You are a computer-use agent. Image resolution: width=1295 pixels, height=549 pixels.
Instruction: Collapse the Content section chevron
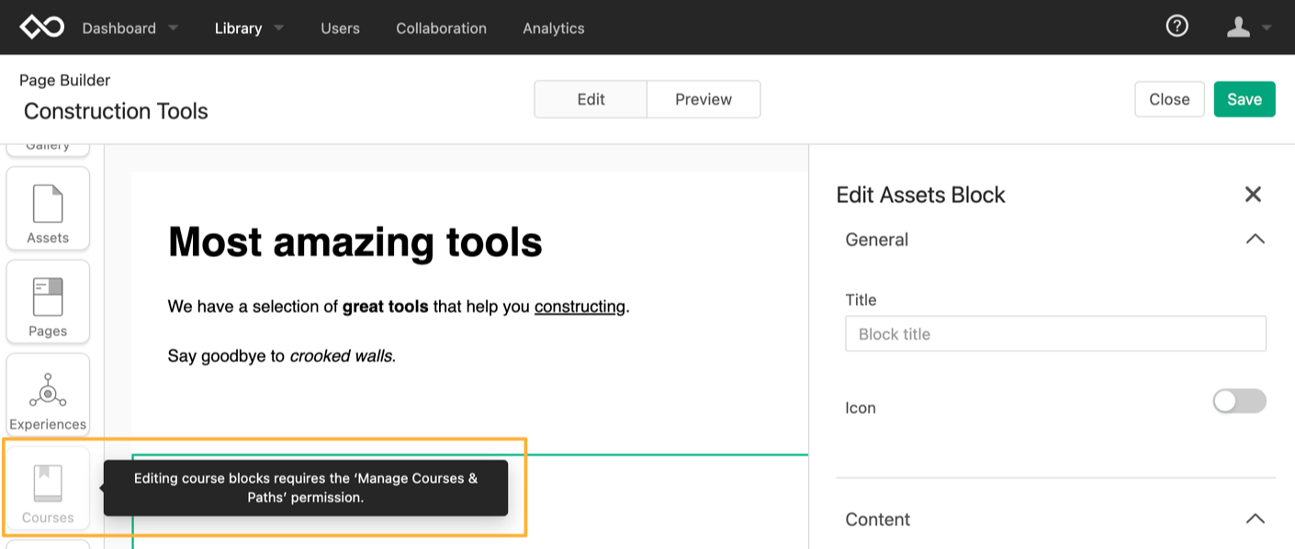tap(1255, 520)
